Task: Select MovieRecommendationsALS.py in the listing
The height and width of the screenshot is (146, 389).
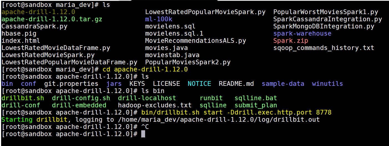Action: (x=196, y=41)
